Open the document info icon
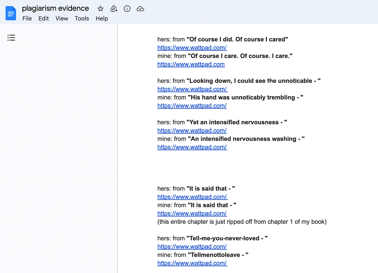 coord(127,9)
